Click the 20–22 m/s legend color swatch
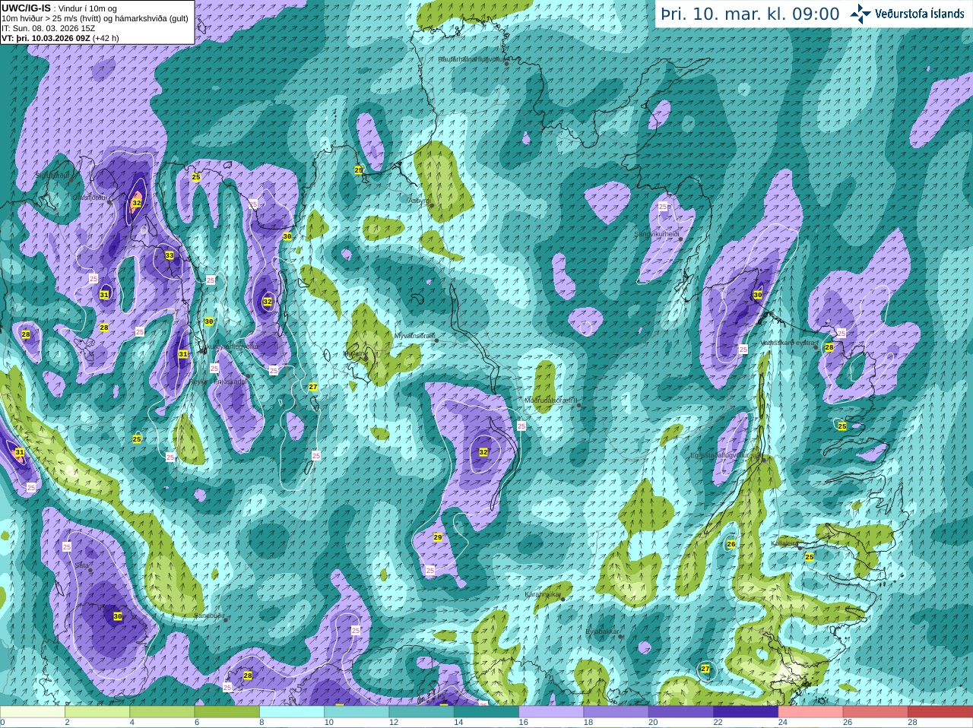This screenshot has height=728, width=973. pyautogui.click(x=681, y=712)
